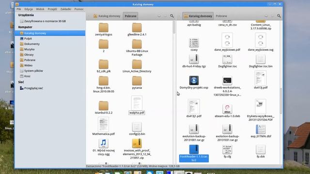Select the fp.cfg file
Screen dimensions: 310x174
point(227,149)
